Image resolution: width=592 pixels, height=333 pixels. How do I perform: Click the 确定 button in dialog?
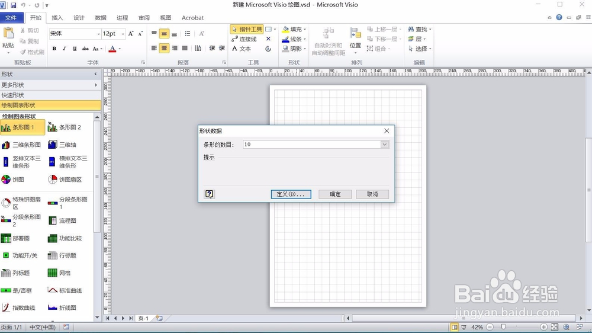335,194
